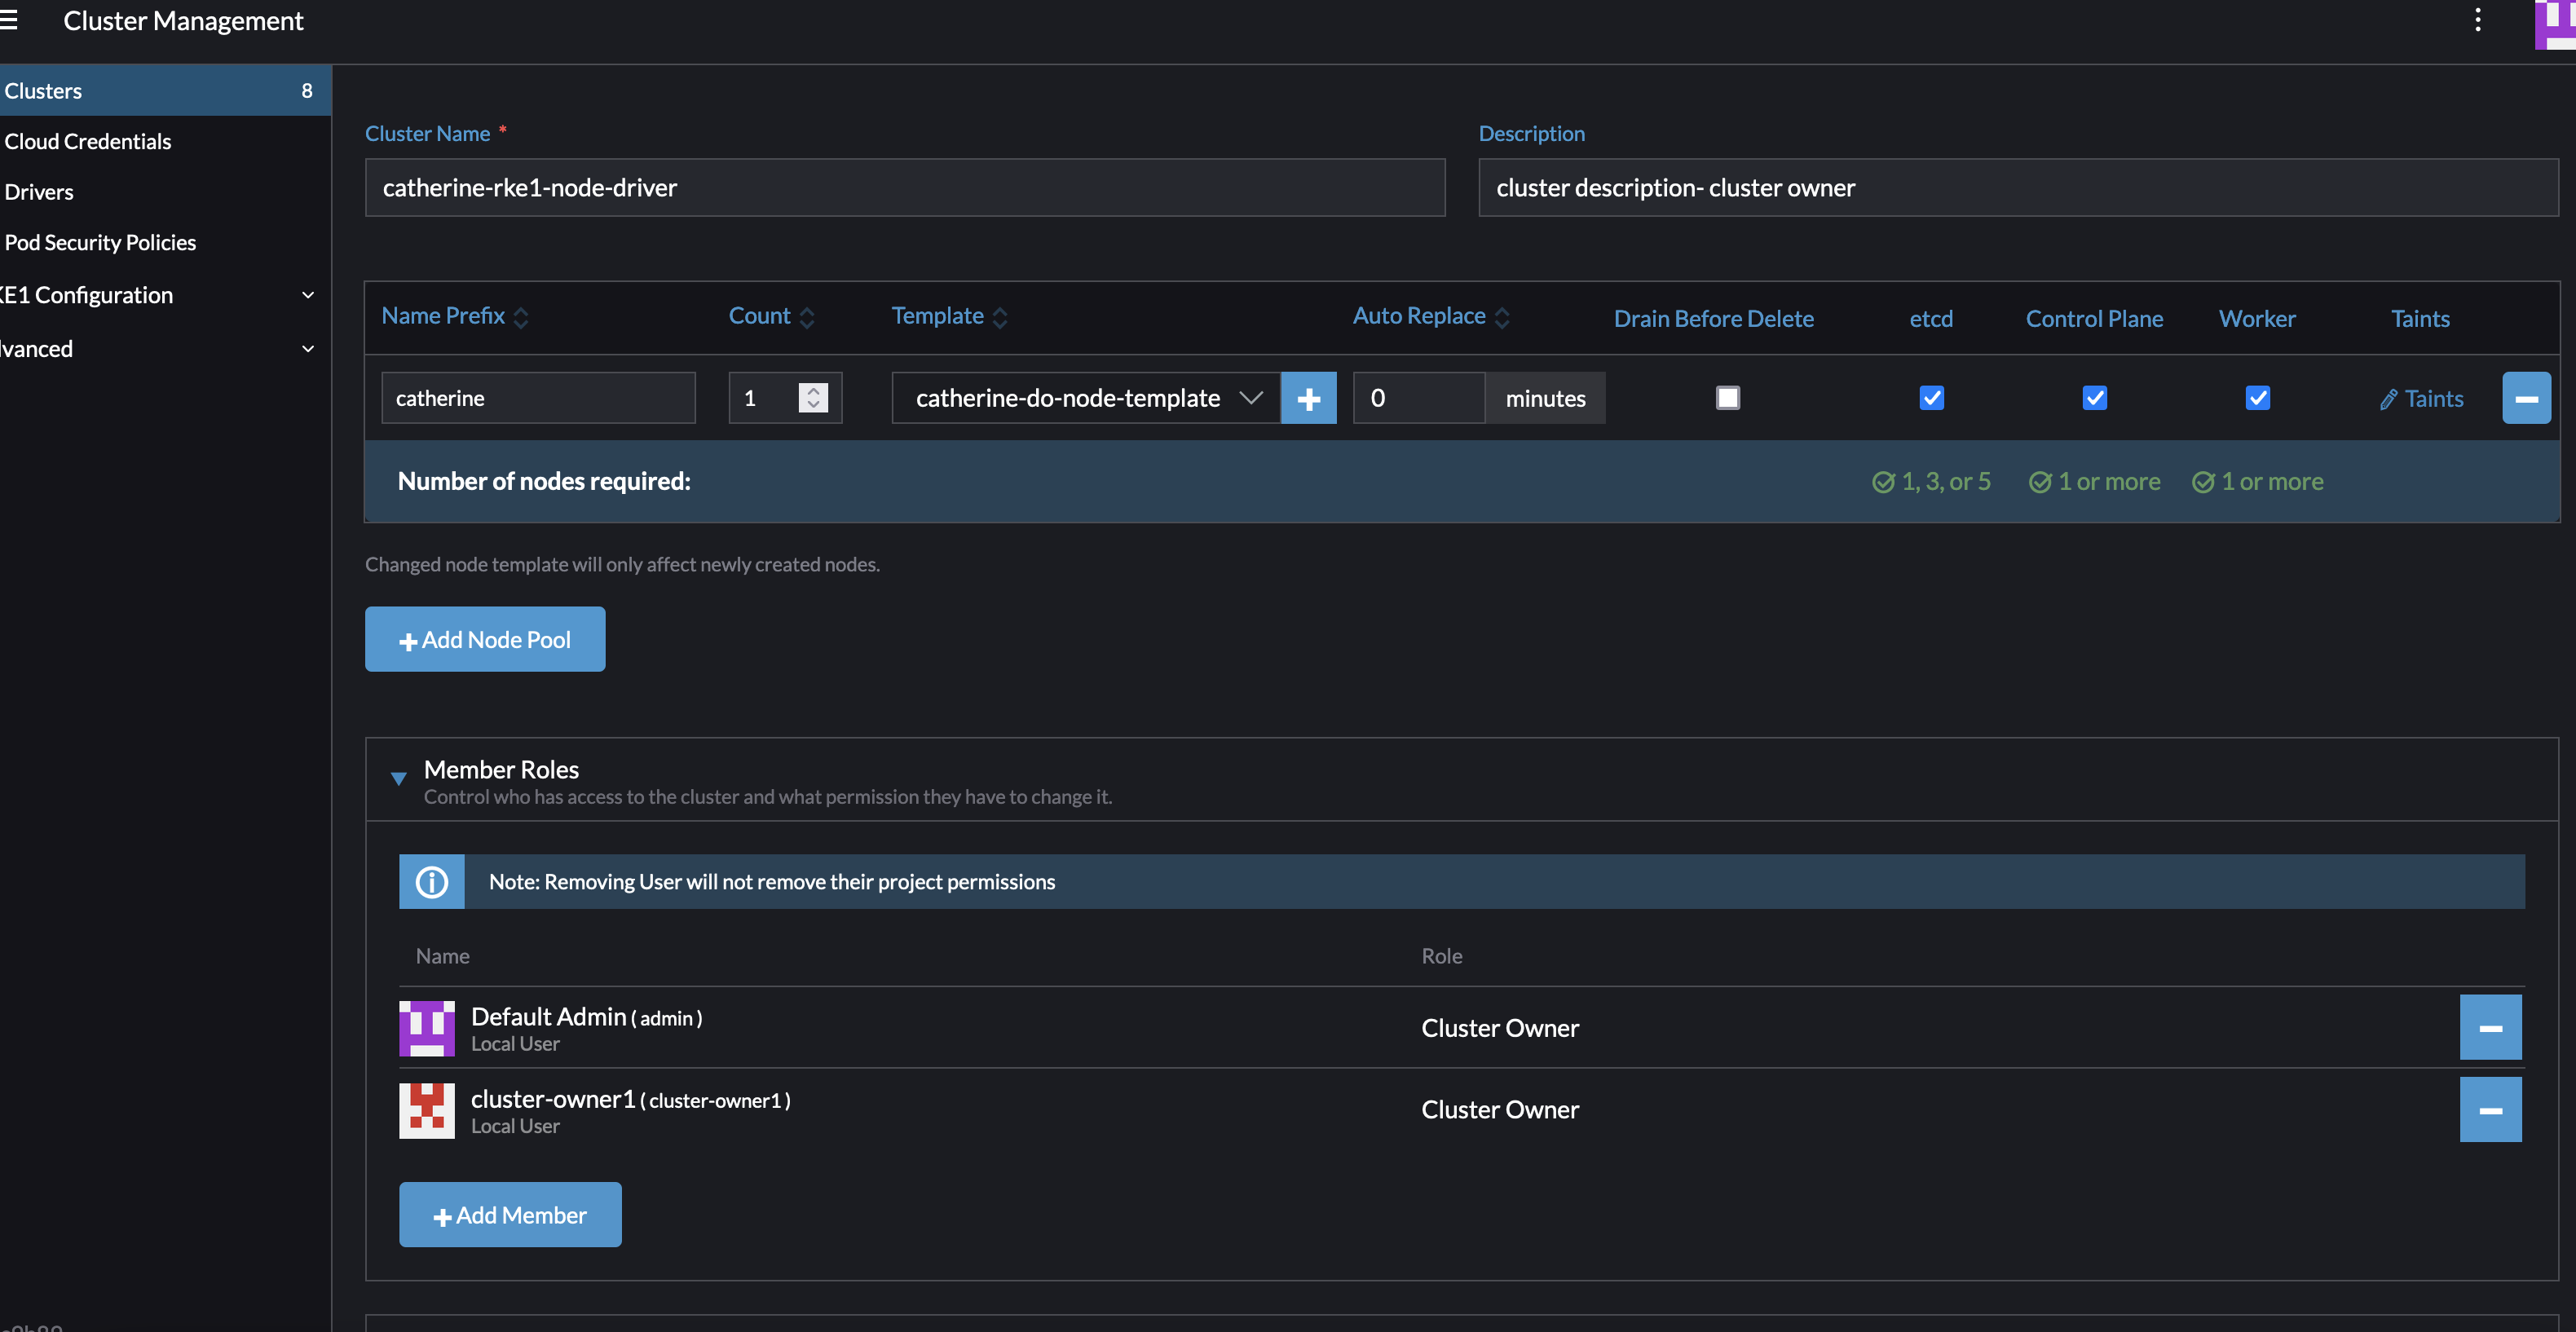Screen dimensions: 2576x1332
Task: Click the Add Member button
Action: [510, 1214]
